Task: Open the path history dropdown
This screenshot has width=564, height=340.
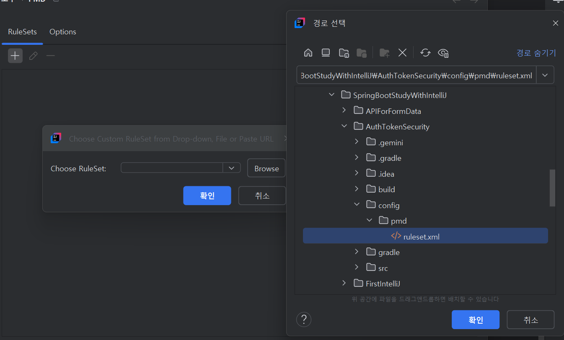Action: pos(545,75)
